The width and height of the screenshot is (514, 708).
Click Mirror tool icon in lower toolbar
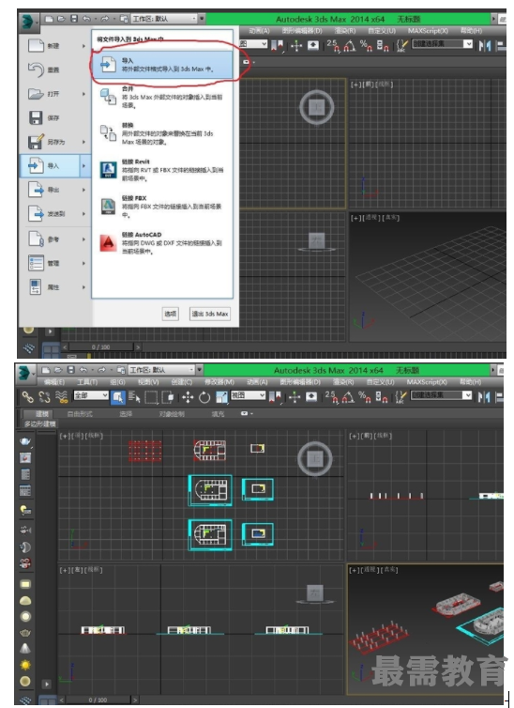tap(485, 397)
